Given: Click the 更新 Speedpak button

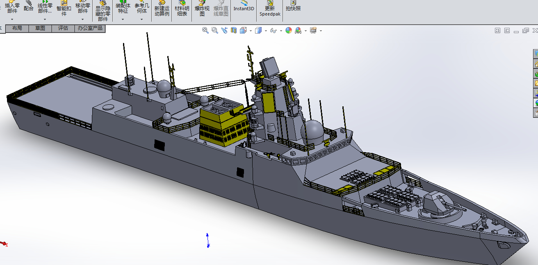Looking at the screenshot, I should click(x=269, y=9).
